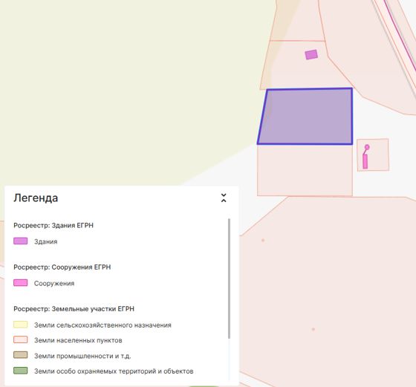Screen dimensions: 416x387
Task: Click the Здания purple color swatch
Action: coord(21,241)
